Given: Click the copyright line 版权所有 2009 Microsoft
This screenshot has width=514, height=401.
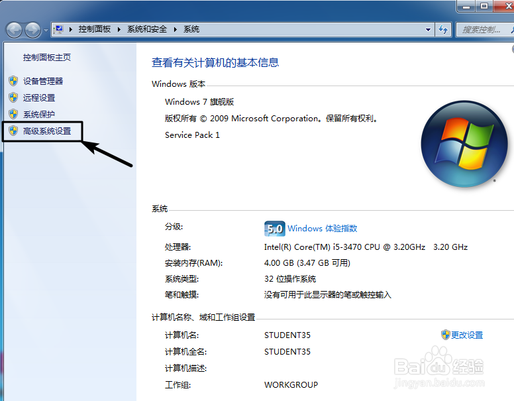Looking at the screenshot, I should click(x=272, y=118).
